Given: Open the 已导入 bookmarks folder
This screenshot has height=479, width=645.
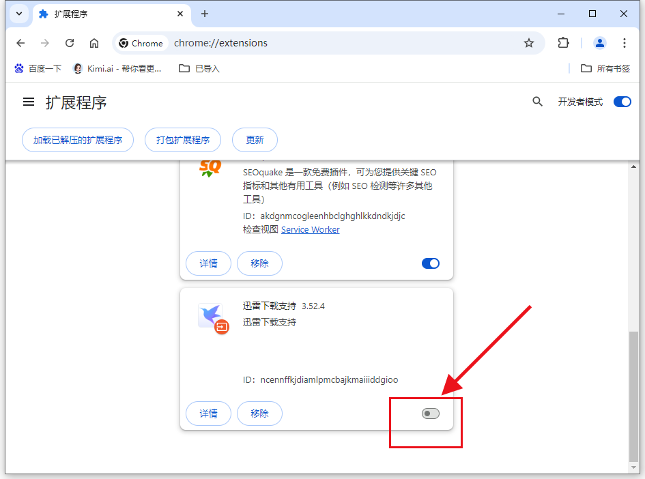Looking at the screenshot, I should [199, 69].
